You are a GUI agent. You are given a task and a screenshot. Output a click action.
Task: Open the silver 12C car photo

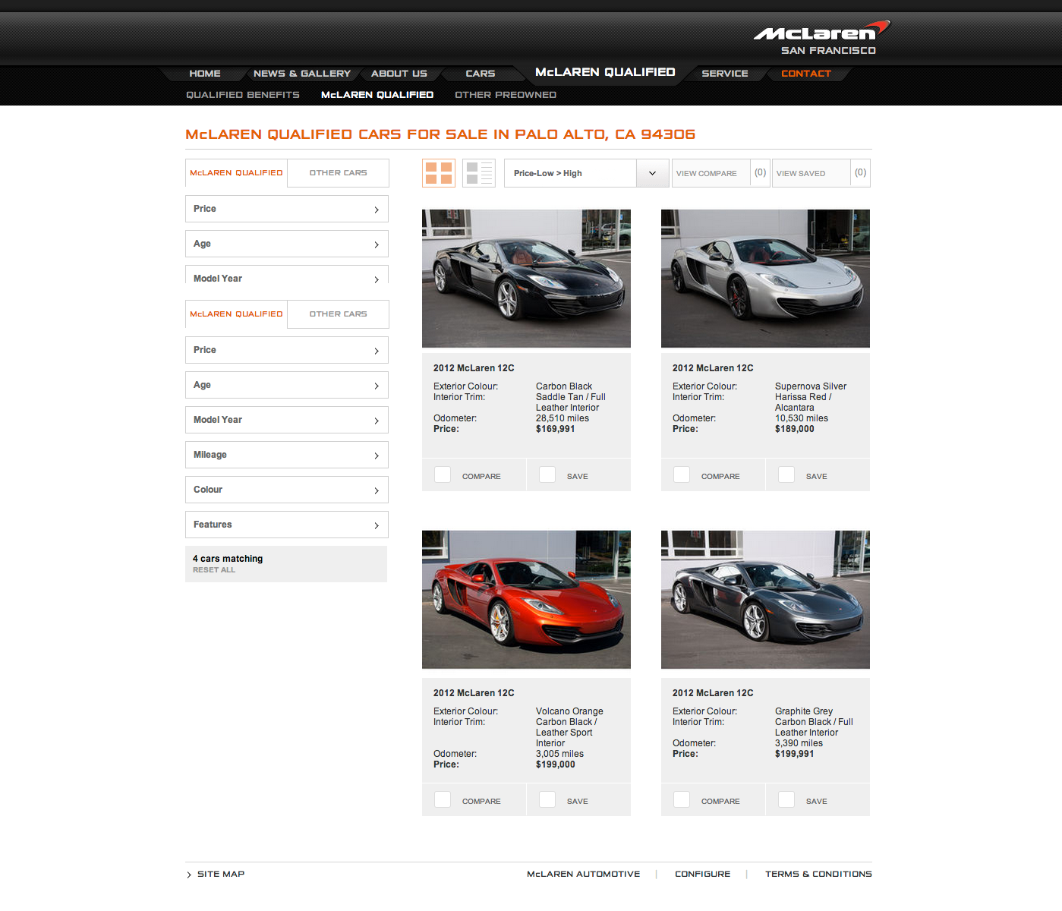point(765,279)
